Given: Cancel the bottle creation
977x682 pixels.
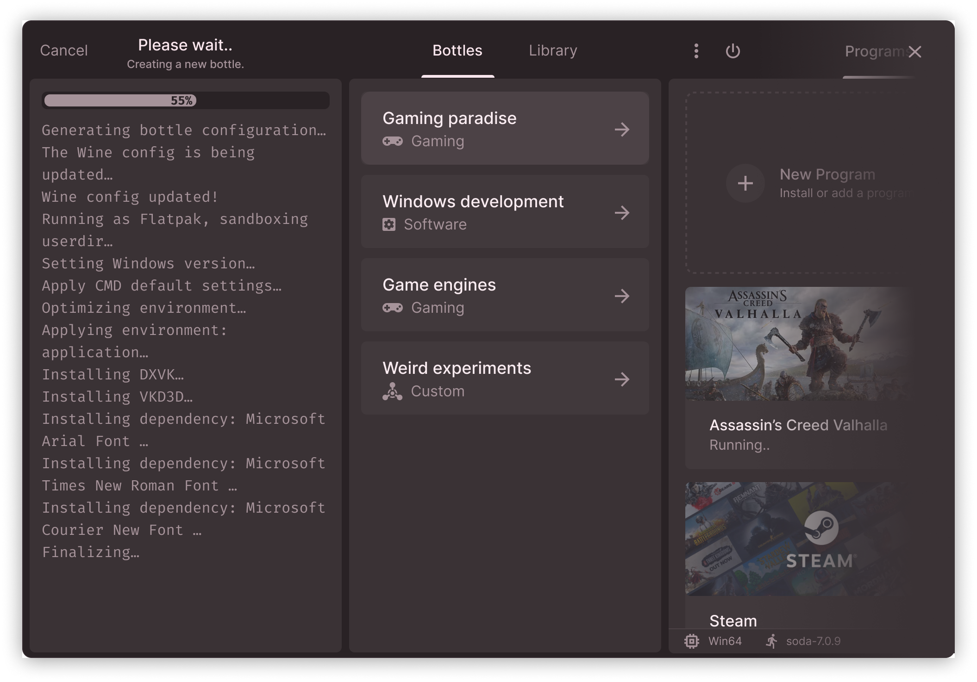Looking at the screenshot, I should (64, 50).
